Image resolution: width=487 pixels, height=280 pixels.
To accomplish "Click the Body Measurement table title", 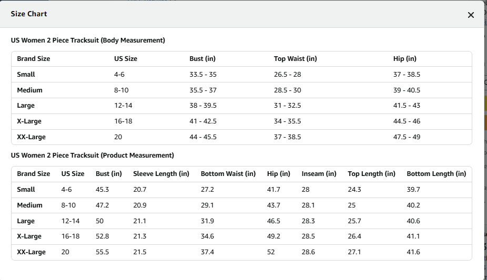I will (88, 40).
